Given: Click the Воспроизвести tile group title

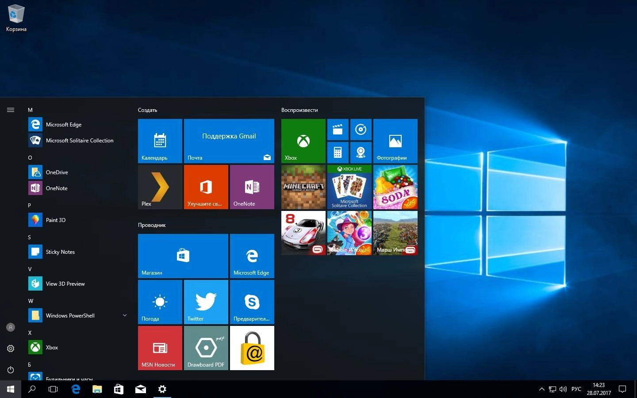Looking at the screenshot, I should (299, 110).
